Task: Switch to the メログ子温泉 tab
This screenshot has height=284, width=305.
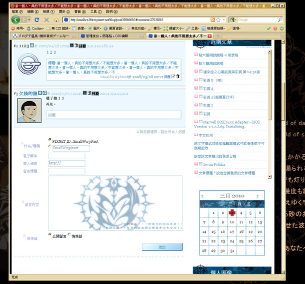Action: click(x=44, y=36)
